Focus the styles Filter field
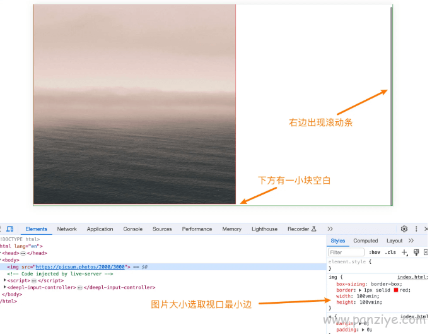Viewport: 432px width, 334px height. tap(346, 252)
